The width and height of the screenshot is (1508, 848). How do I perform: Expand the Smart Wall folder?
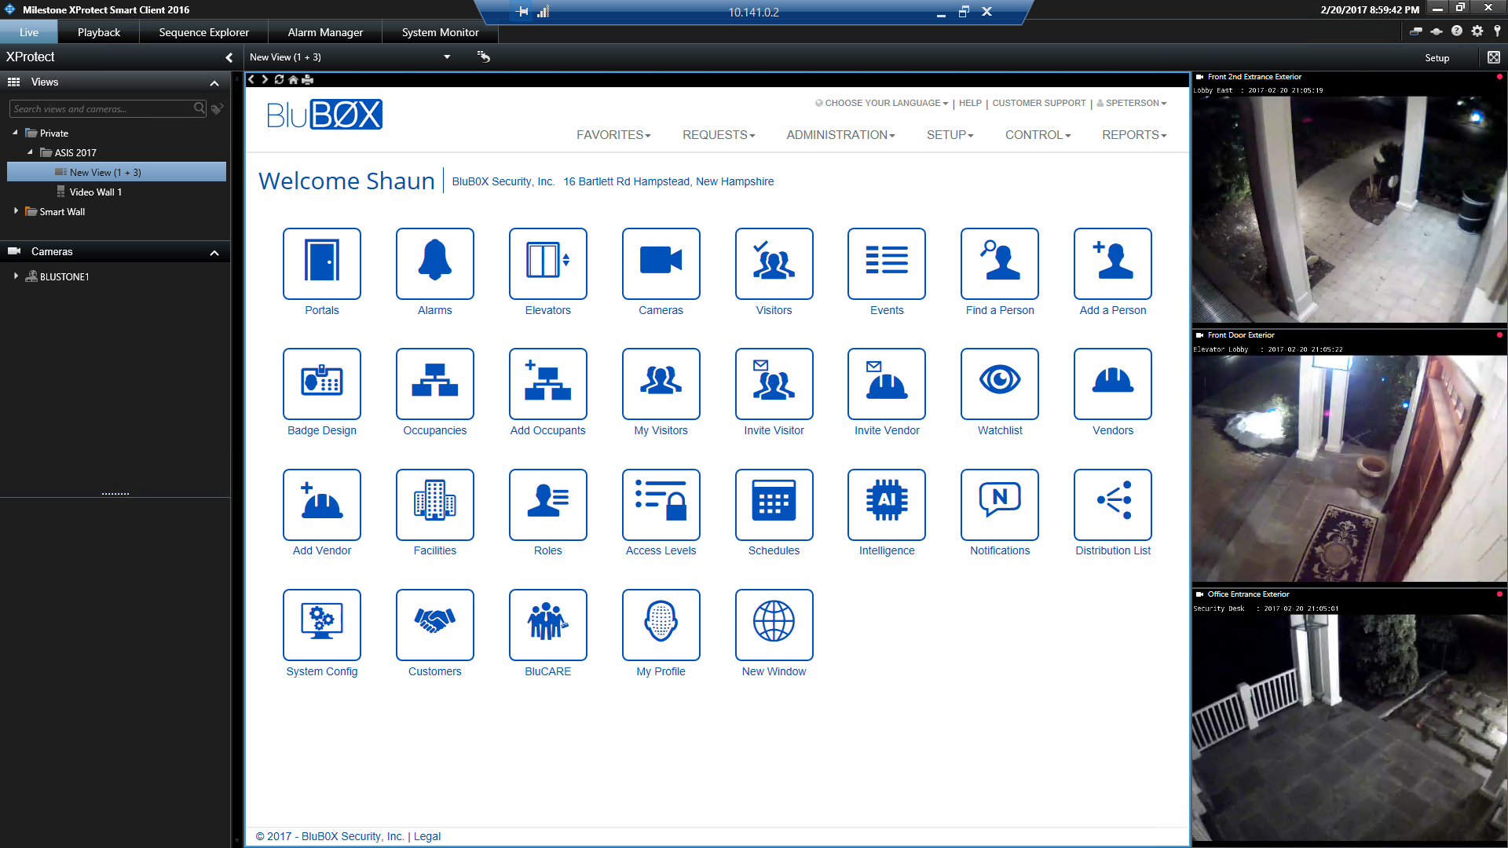(16, 211)
